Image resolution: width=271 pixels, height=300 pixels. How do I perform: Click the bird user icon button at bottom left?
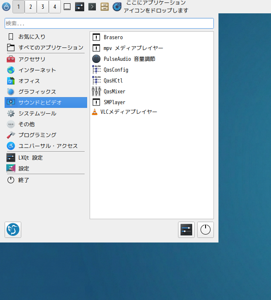pyautogui.click(x=13, y=230)
